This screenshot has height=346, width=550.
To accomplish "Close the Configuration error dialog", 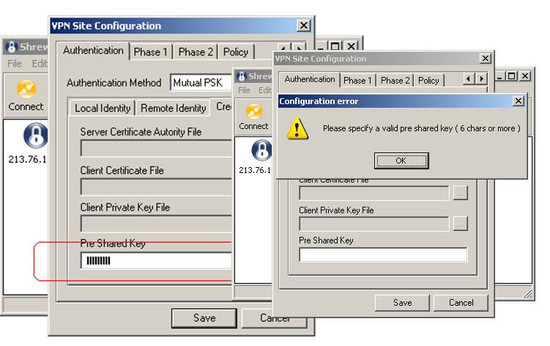I will click(x=519, y=101).
